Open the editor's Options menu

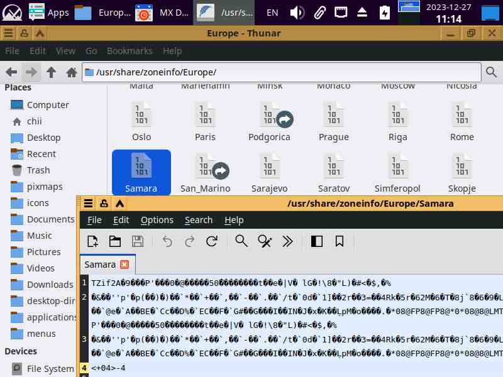click(x=157, y=221)
